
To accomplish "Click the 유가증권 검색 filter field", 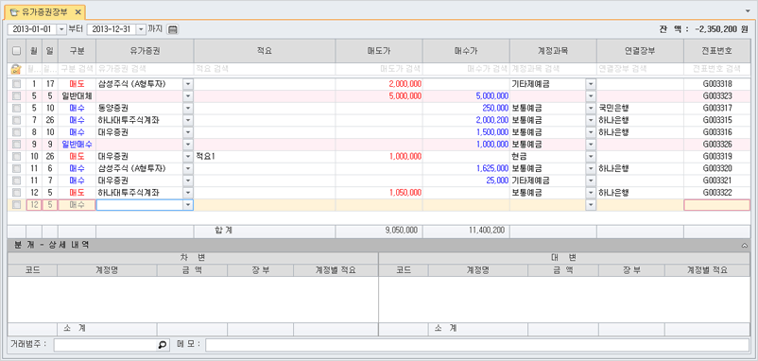I will 145,69.
